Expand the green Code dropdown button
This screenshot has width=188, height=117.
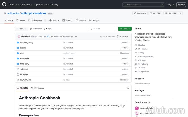pyautogui.click(x=125, y=29)
